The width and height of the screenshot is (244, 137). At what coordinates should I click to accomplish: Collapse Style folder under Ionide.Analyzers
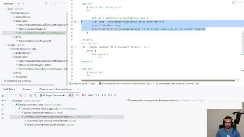(x=11, y=37)
